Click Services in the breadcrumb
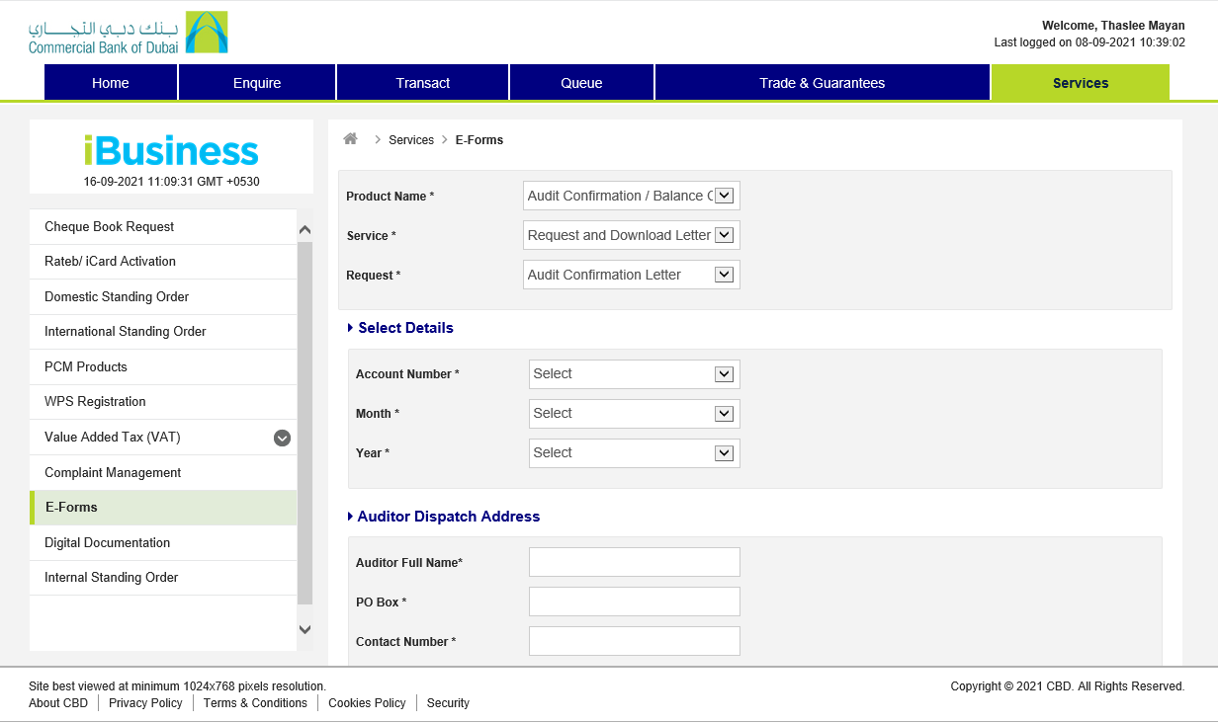The image size is (1218, 723). click(x=411, y=140)
